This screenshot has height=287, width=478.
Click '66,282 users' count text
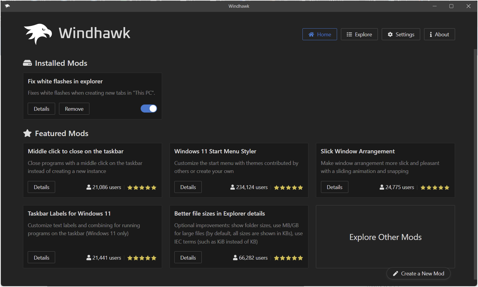(x=253, y=258)
